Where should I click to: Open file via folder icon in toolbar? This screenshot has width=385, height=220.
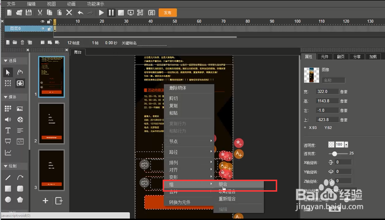[19, 12]
